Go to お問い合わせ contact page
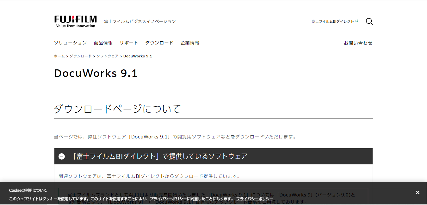427x205 pixels. 358,43
